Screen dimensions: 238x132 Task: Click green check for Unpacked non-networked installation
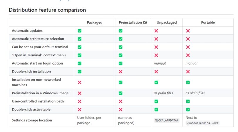click(x=156, y=82)
